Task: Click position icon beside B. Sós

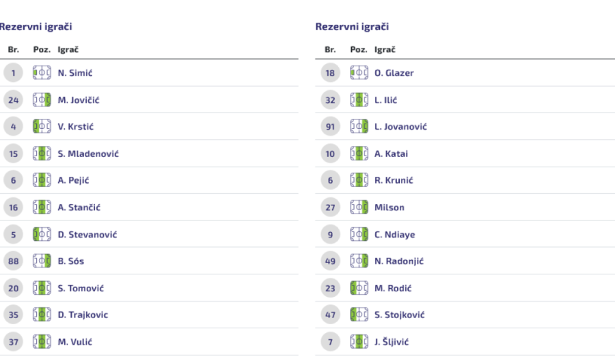Action: pos(42,261)
